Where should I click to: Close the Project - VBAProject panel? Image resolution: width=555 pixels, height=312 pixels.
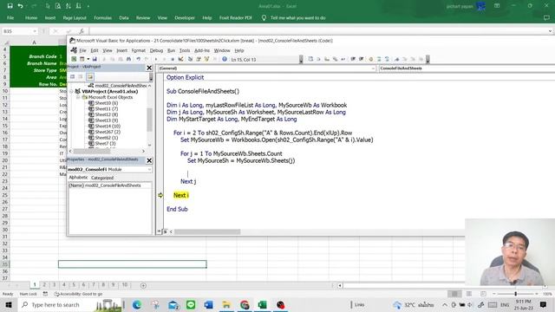[x=149, y=68]
